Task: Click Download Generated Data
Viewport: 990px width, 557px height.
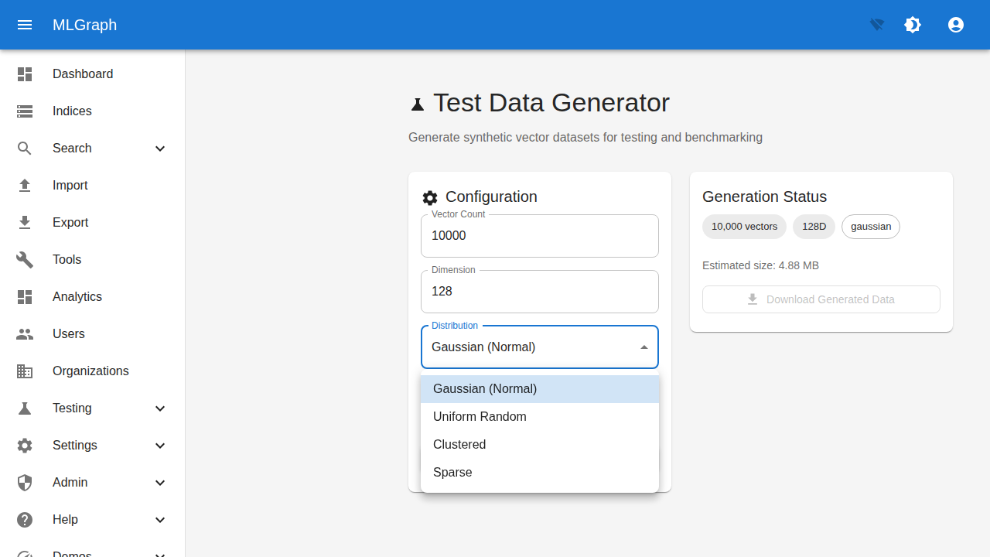Action: tap(821, 299)
